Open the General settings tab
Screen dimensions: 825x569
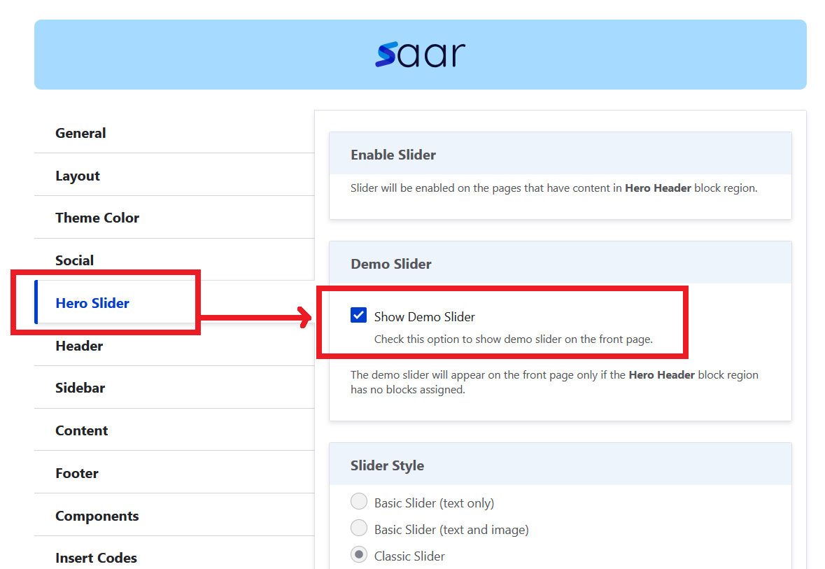click(x=80, y=133)
